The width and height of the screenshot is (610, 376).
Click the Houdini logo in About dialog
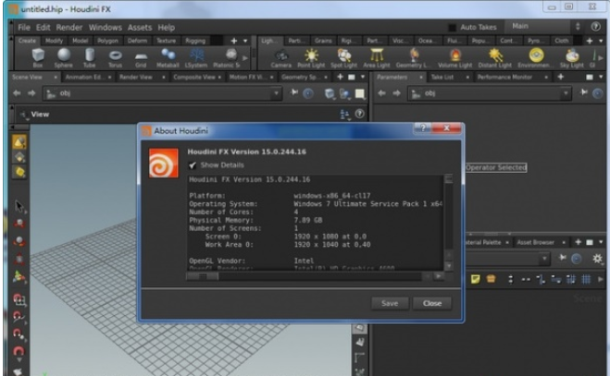click(164, 163)
